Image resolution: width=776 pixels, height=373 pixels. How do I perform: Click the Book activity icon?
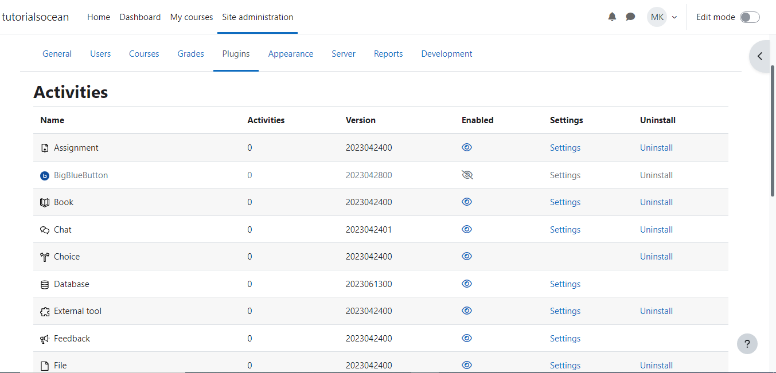(x=45, y=202)
